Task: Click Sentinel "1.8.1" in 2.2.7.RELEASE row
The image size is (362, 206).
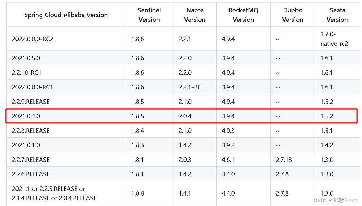Action: [137, 160]
